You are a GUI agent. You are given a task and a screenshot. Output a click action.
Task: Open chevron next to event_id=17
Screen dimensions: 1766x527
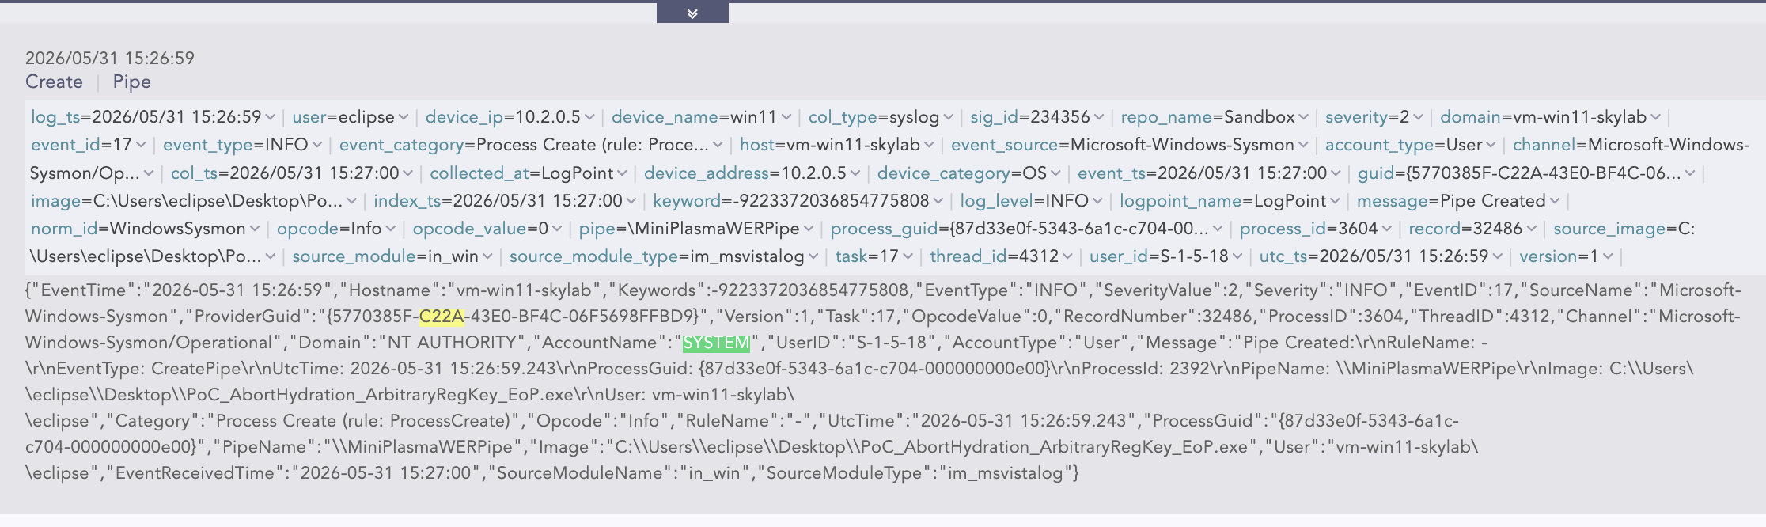[x=141, y=146]
